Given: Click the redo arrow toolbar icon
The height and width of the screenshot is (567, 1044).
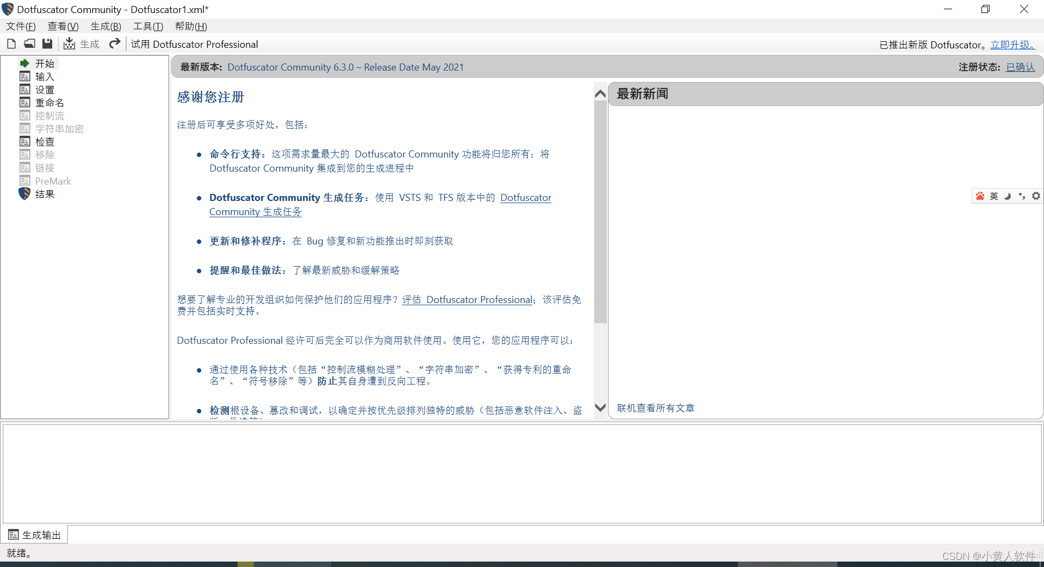Looking at the screenshot, I should tap(115, 44).
